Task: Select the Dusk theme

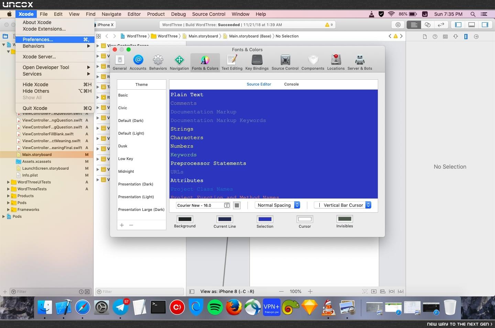Action: click(x=141, y=146)
